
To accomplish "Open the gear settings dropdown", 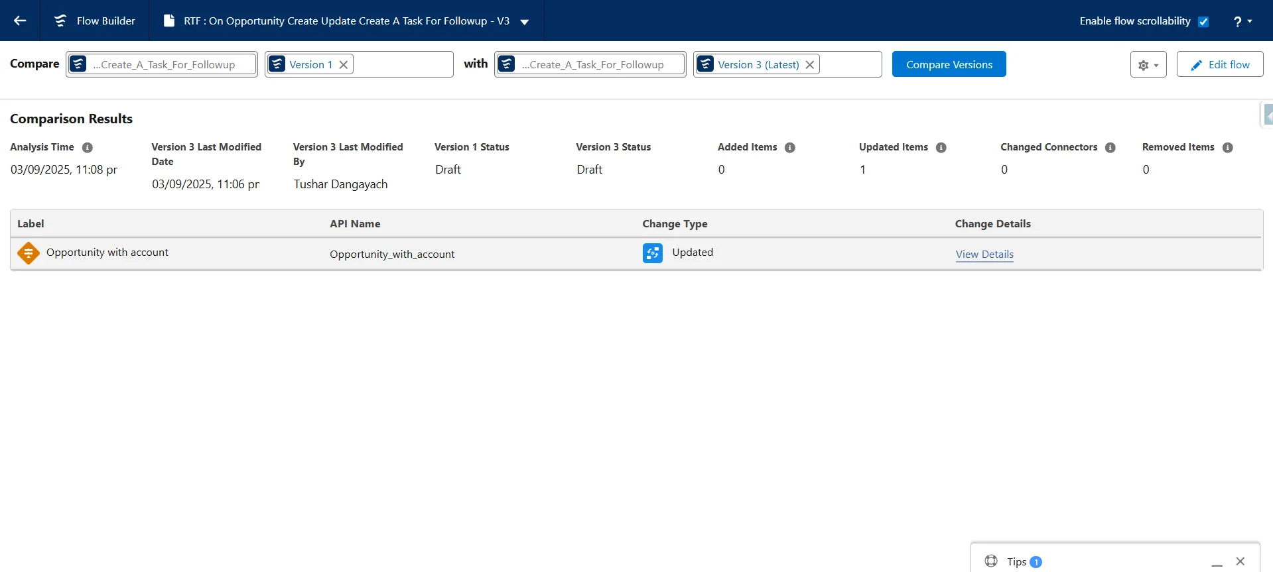I will pos(1148,65).
